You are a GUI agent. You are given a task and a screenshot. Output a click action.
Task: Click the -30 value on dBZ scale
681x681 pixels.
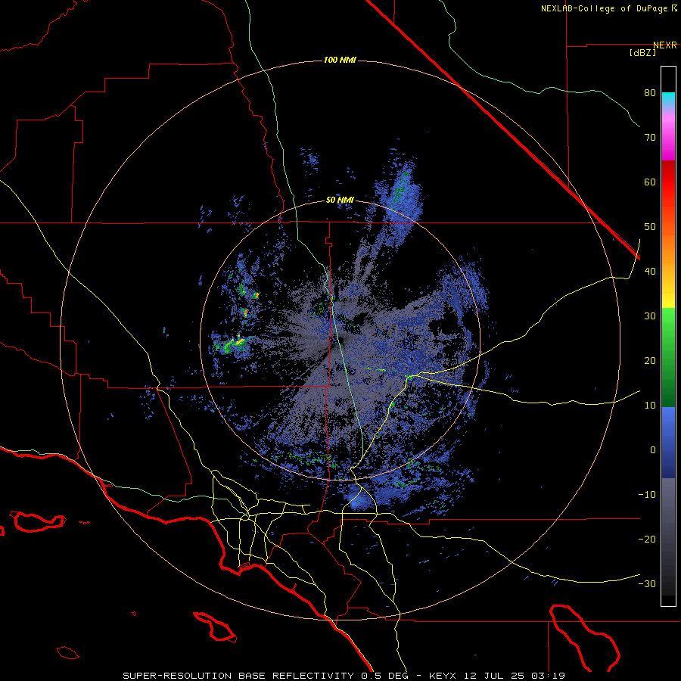(647, 584)
